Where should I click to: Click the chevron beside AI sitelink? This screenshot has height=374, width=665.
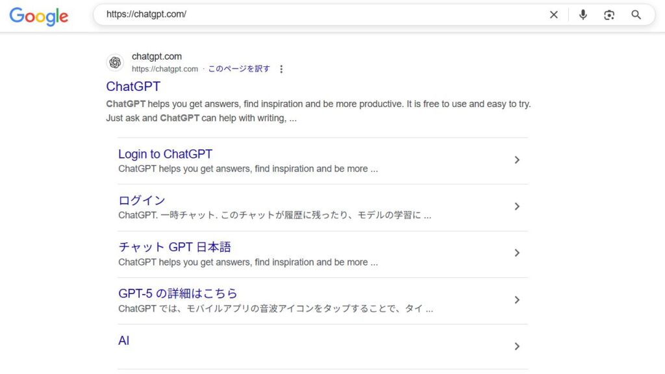pyautogui.click(x=516, y=347)
